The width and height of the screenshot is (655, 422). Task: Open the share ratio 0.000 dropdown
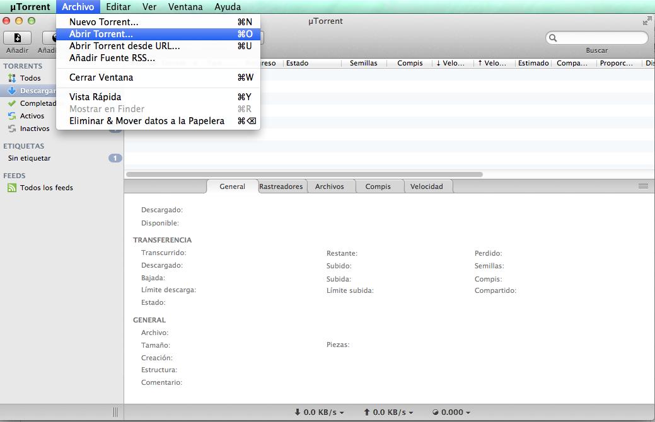click(x=452, y=413)
